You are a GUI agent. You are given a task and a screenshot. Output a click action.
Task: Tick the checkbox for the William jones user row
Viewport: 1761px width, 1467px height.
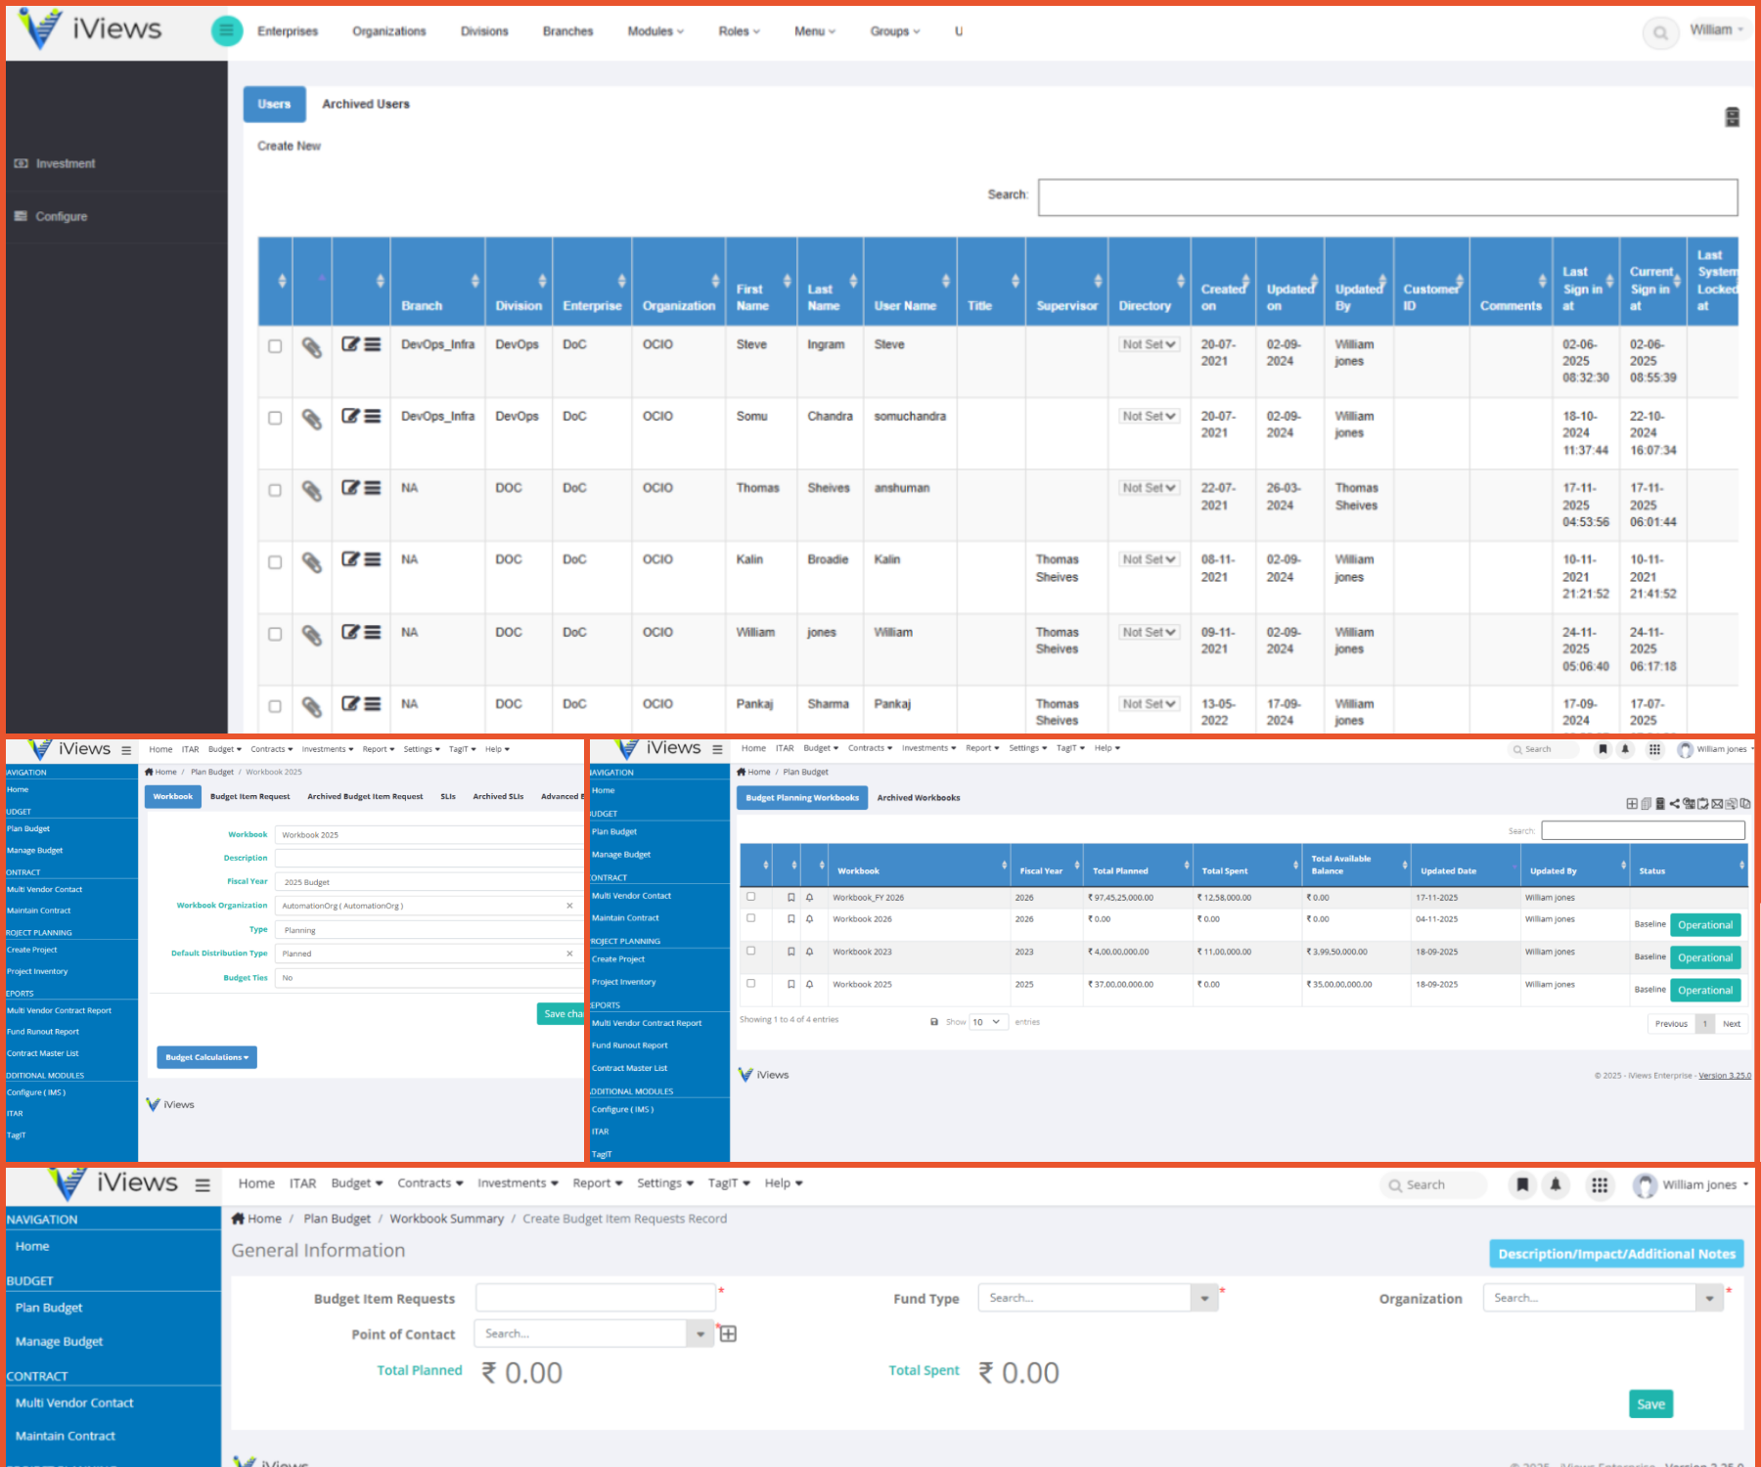pyautogui.click(x=275, y=634)
